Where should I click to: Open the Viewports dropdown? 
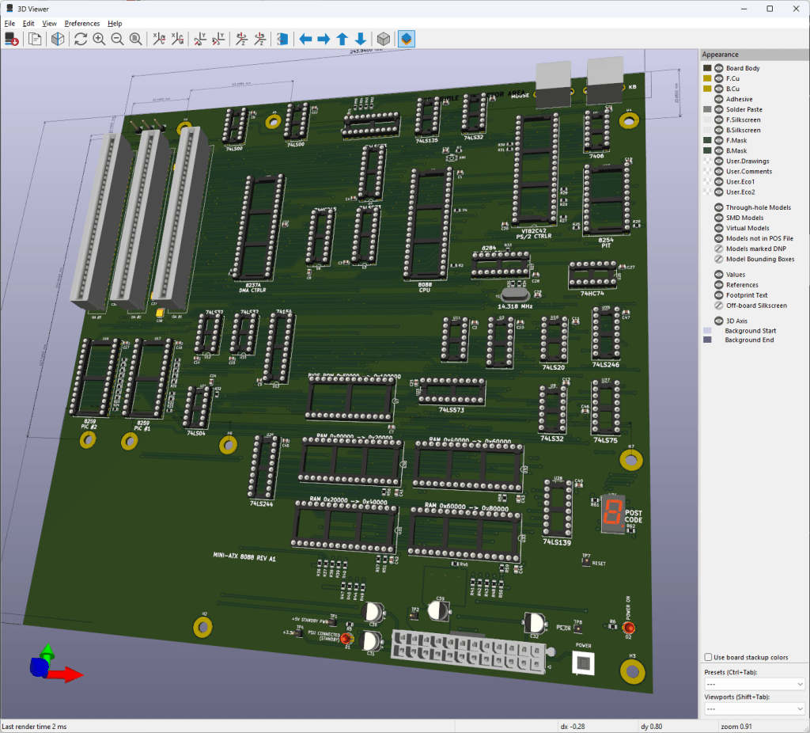(x=754, y=709)
